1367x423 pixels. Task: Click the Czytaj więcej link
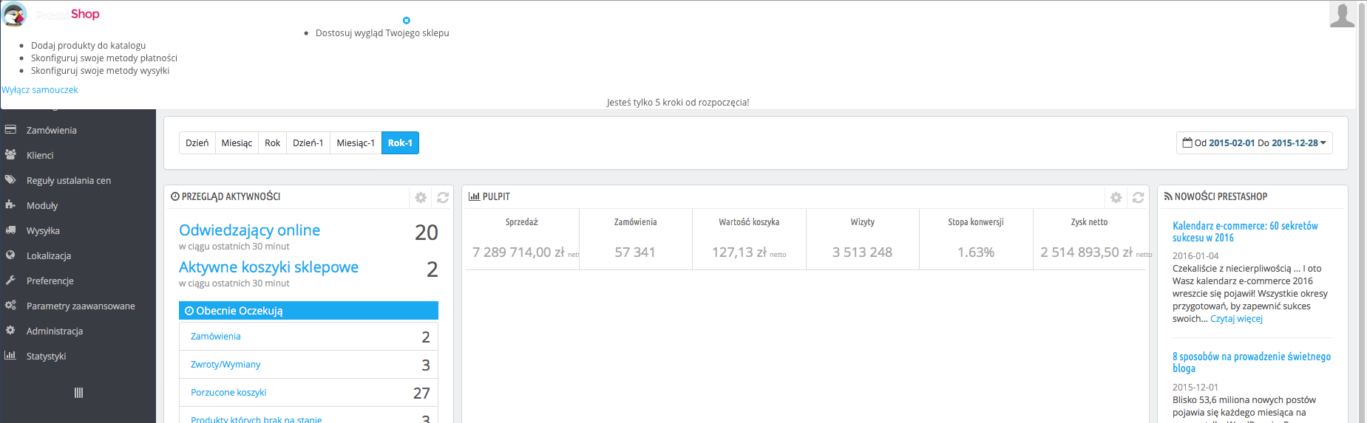click(x=1236, y=319)
